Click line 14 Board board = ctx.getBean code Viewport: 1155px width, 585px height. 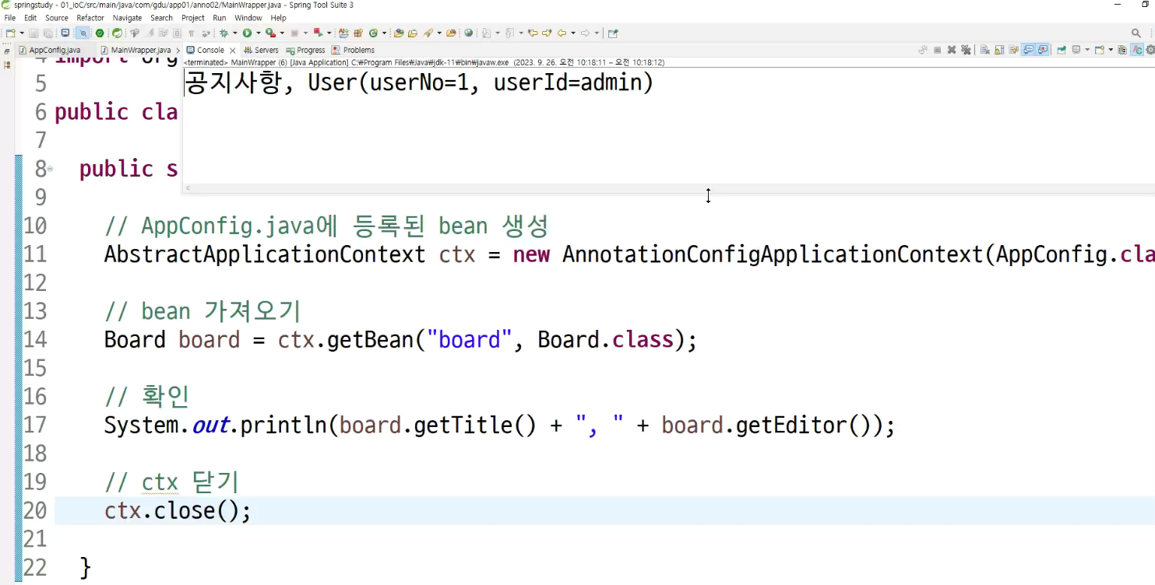click(400, 340)
